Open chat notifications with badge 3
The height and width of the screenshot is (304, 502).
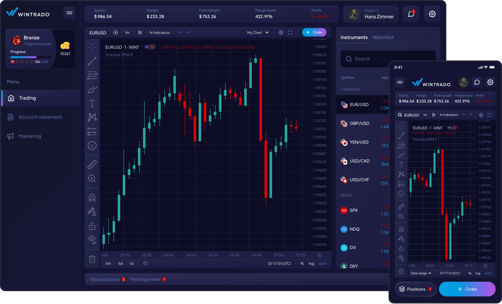(411, 14)
